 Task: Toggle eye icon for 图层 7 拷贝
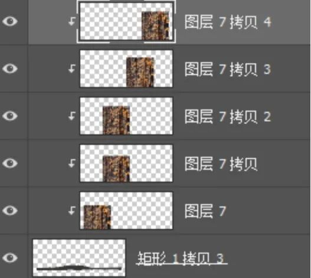(10, 163)
